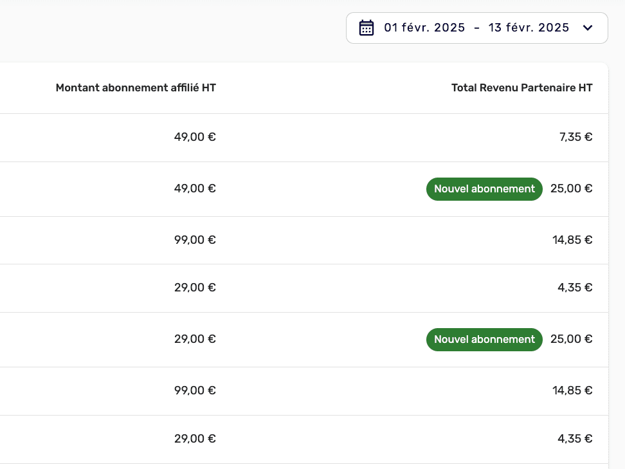Click the first 4,35 € revenue value
The image size is (625, 469).
pos(575,288)
